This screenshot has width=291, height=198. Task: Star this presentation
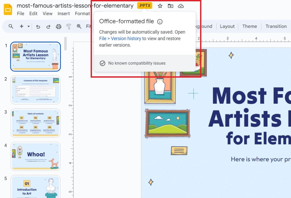coord(160,6)
